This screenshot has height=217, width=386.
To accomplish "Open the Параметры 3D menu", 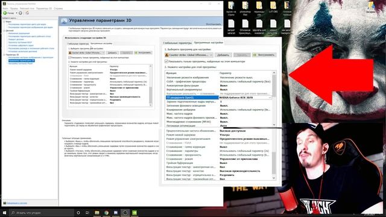I will 44,8.
